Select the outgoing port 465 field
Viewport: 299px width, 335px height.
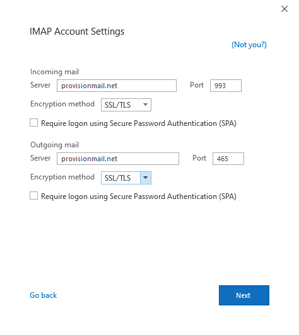(228, 159)
